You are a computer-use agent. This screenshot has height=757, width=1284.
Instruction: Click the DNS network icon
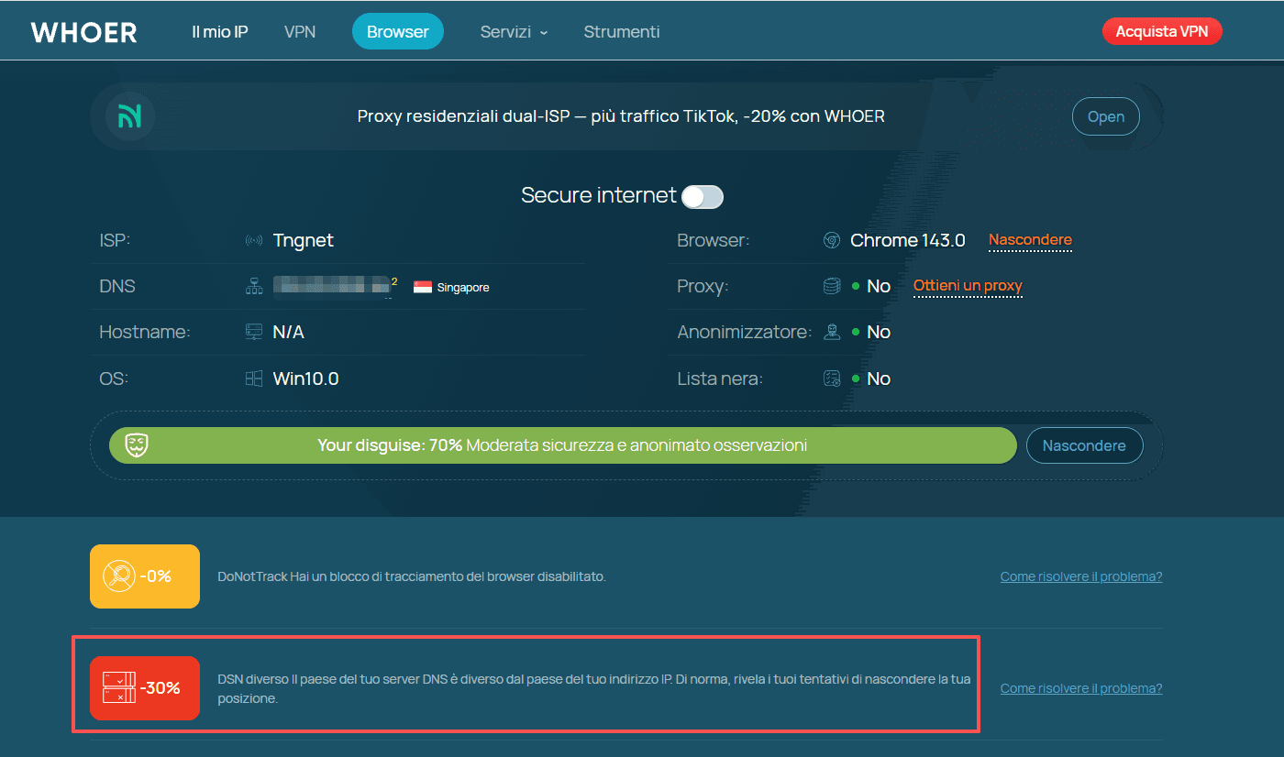point(254,287)
